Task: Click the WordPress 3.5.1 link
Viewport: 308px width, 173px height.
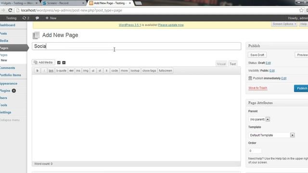Action: tap(130, 25)
